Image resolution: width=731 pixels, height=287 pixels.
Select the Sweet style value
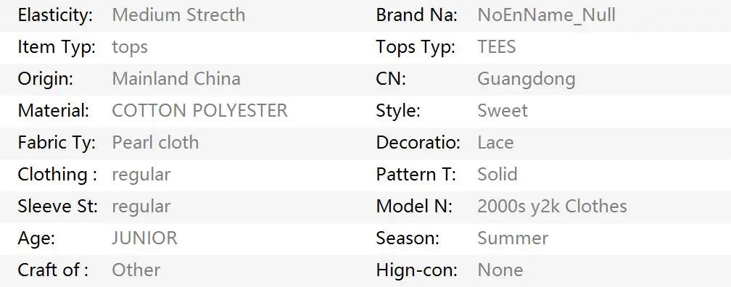503,110
